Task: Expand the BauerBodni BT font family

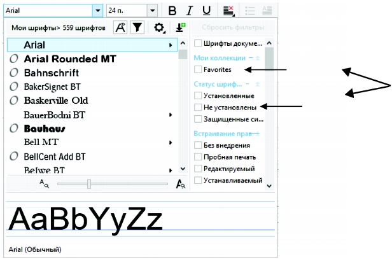Action: tap(171, 115)
